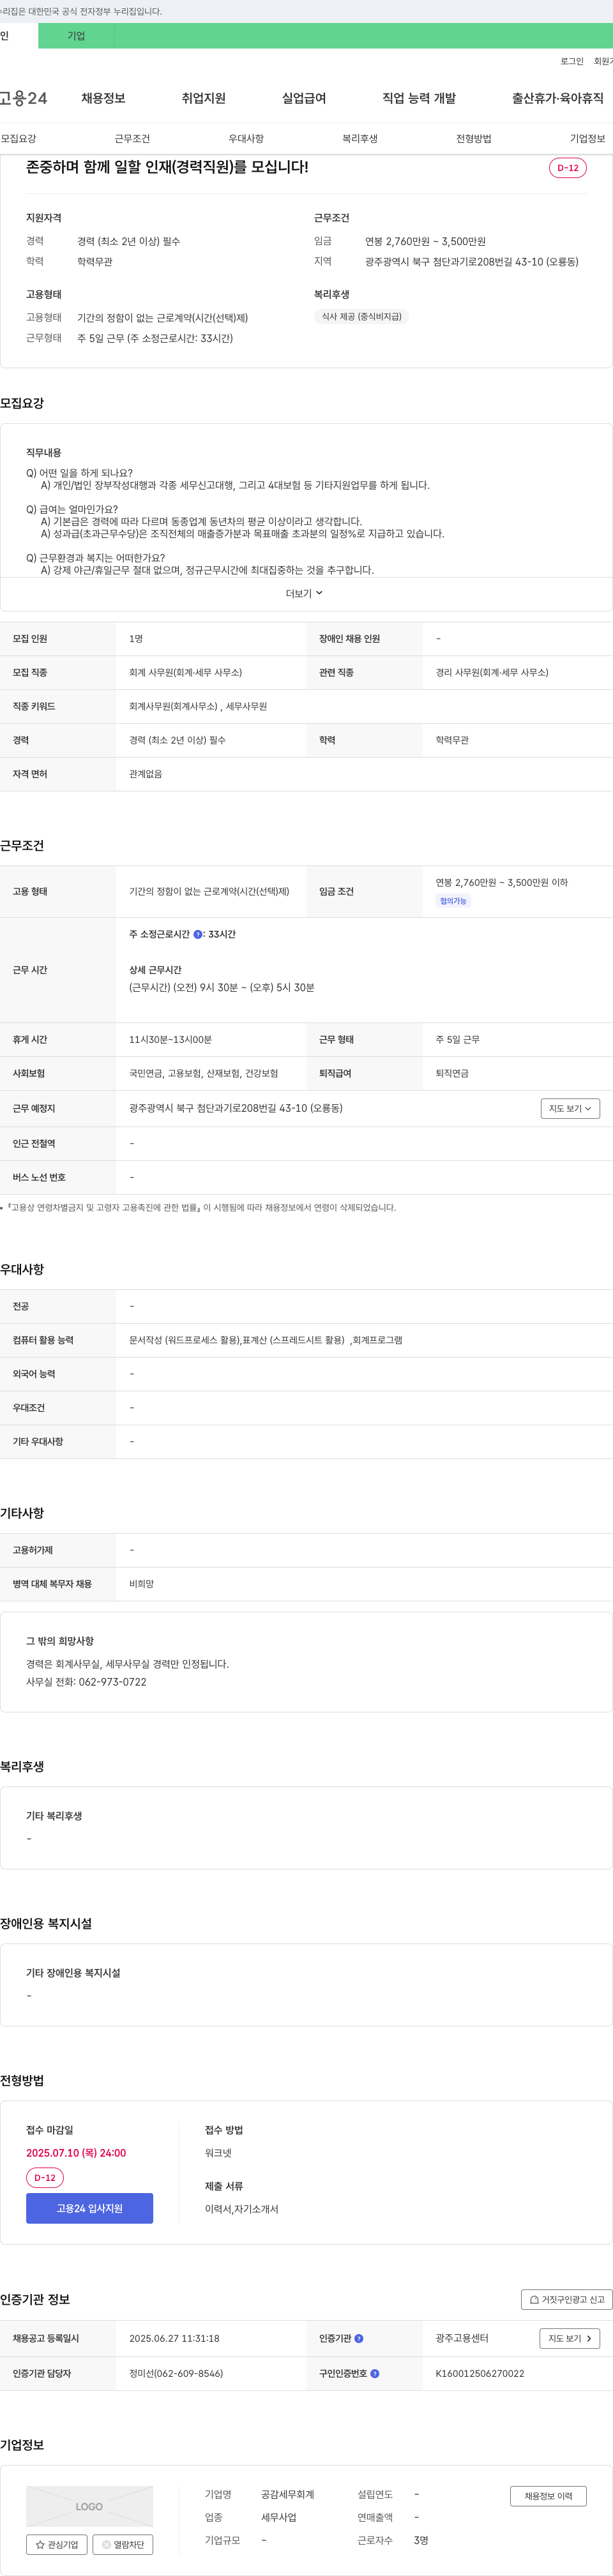
Task: Open the help icon next to 구인인증번호
Action: click(375, 2373)
